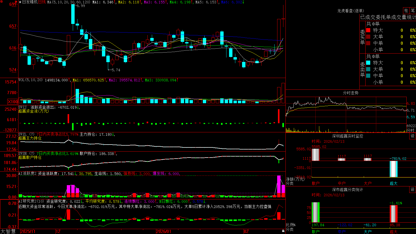
Task: Click the 散户持仓: 186.338 value
Action: (98, 154)
